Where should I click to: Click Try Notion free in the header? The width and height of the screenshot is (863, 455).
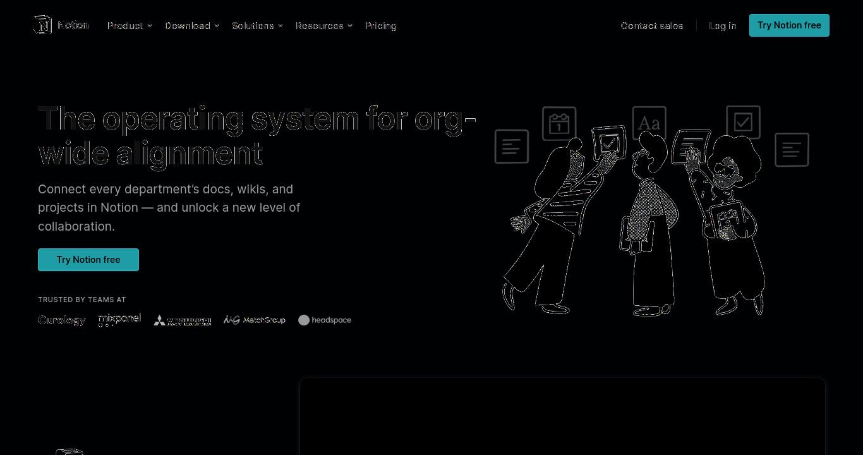pyautogui.click(x=789, y=25)
